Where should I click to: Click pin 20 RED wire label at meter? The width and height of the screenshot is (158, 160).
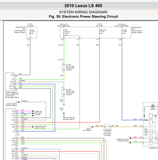[135, 137]
